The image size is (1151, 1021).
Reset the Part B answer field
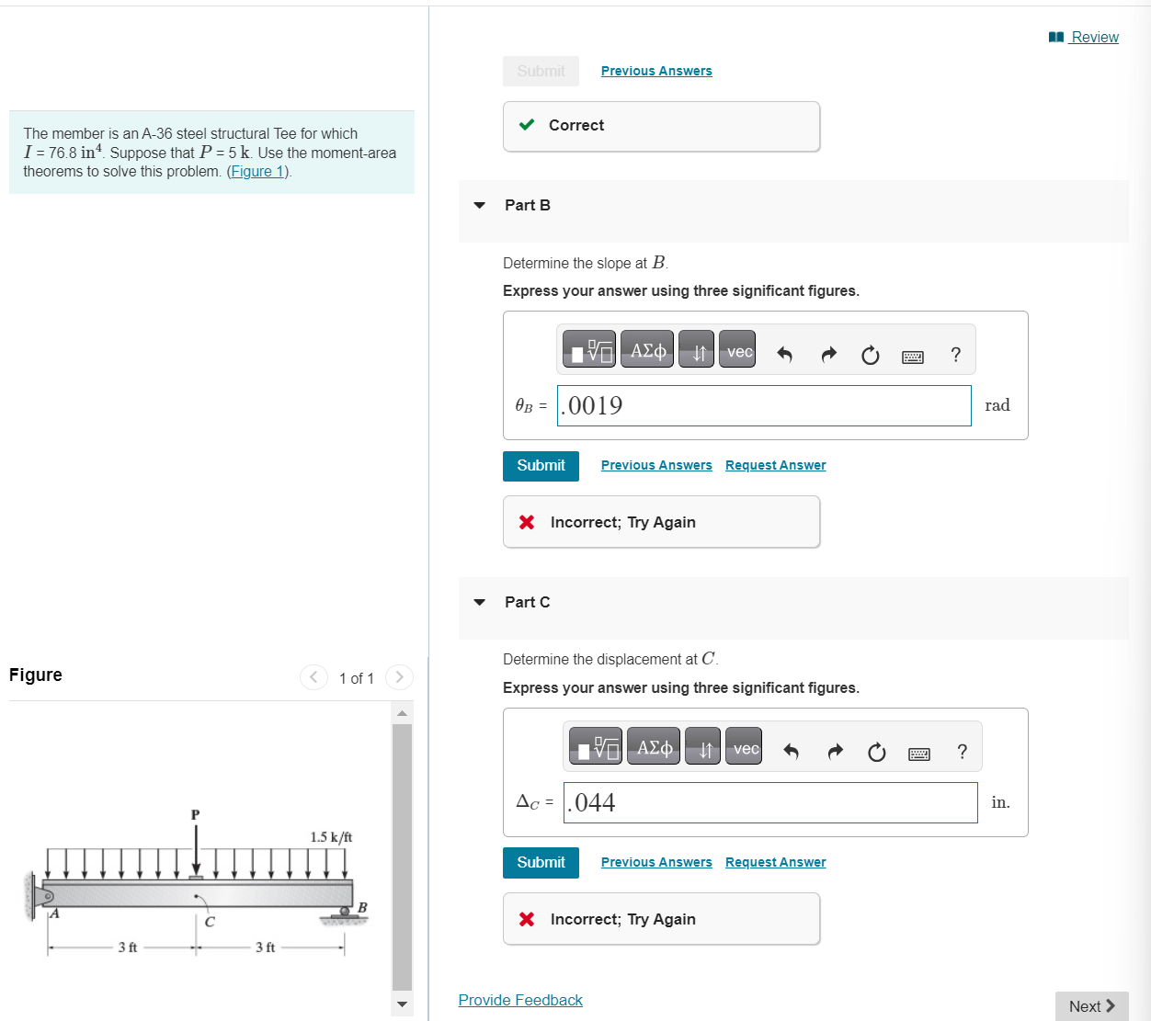(870, 355)
